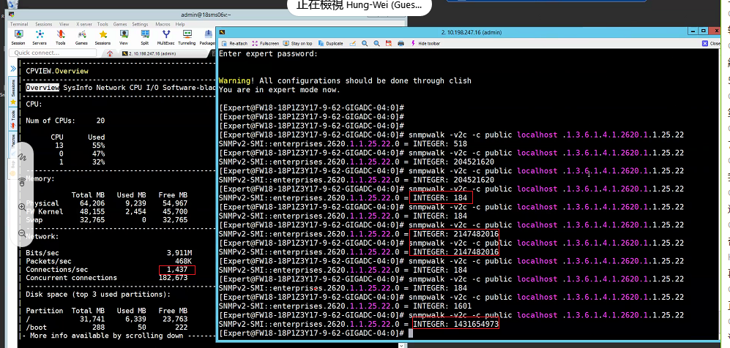Open the star-shaped Sessions toolbar icon
Screen dimensions: 730x348
click(103, 37)
